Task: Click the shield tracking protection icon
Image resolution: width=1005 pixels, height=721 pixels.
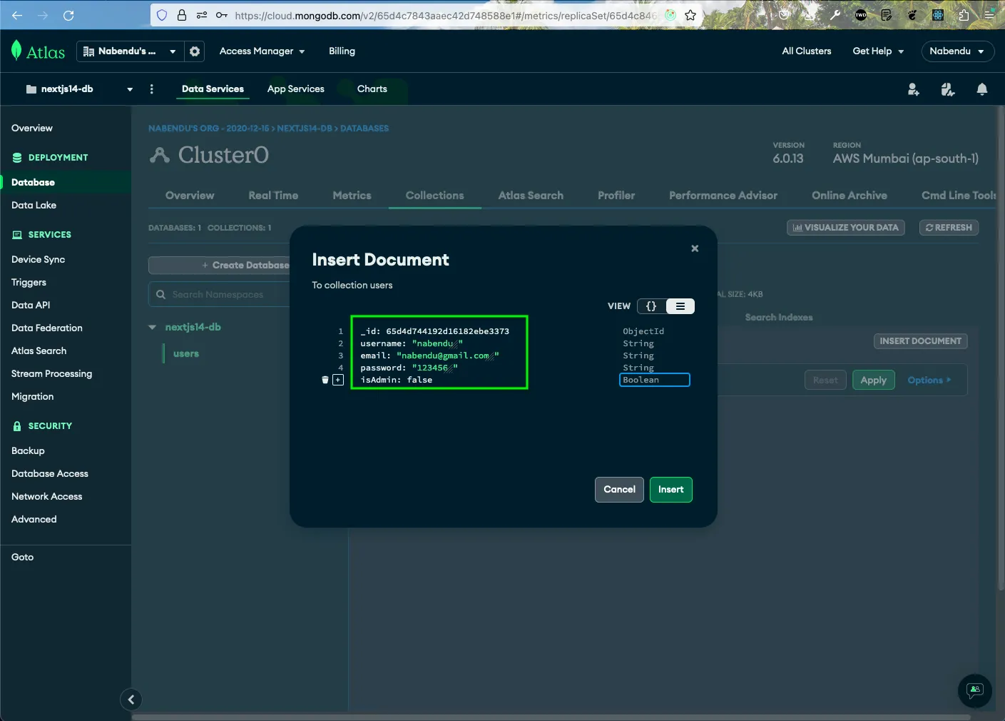Action: coord(162,15)
